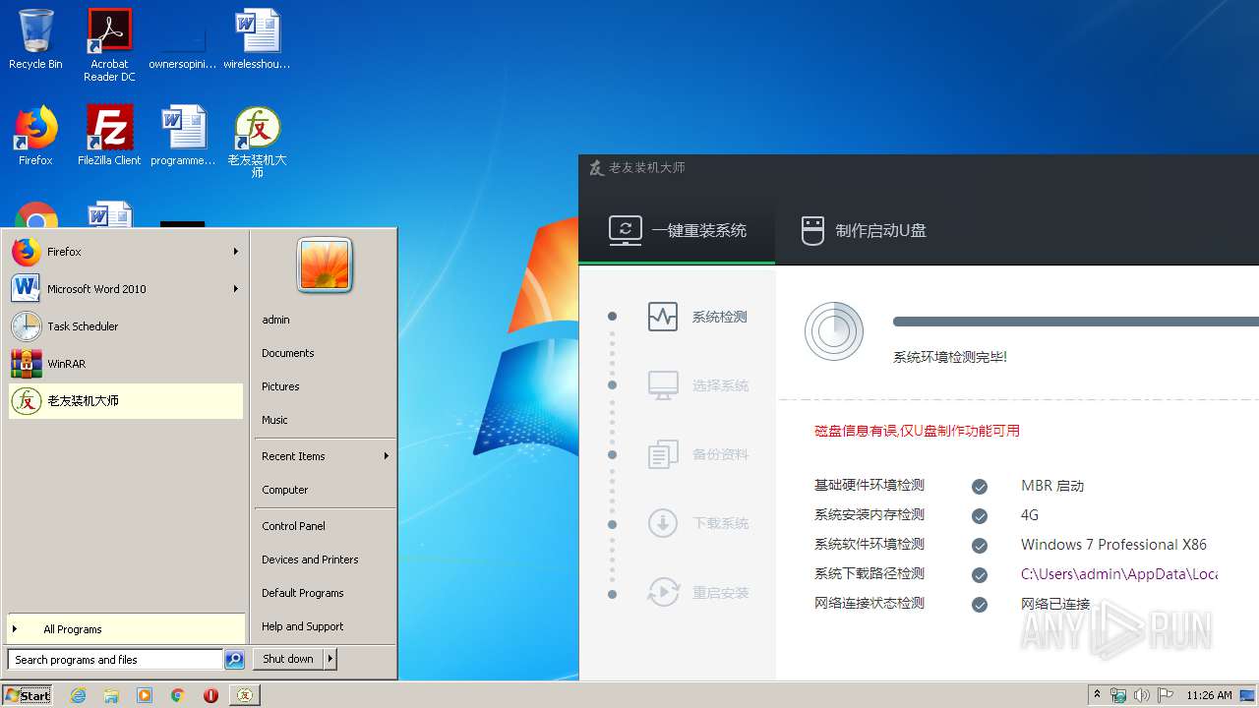Screen dimensions: 1259x708
Task: Launch 老友装机大师 from the Start menu
Action: click(x=126, y=401)
